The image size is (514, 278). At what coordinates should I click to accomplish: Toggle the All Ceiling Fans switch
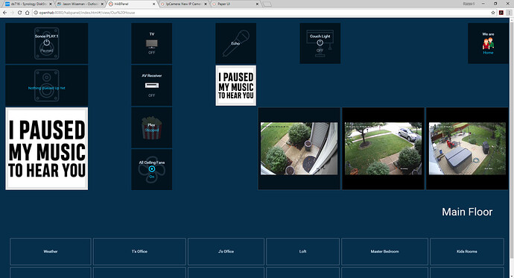(151, 169)
